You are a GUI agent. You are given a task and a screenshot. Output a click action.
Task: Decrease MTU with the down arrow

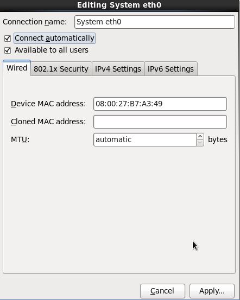click(x=200, y=143)
